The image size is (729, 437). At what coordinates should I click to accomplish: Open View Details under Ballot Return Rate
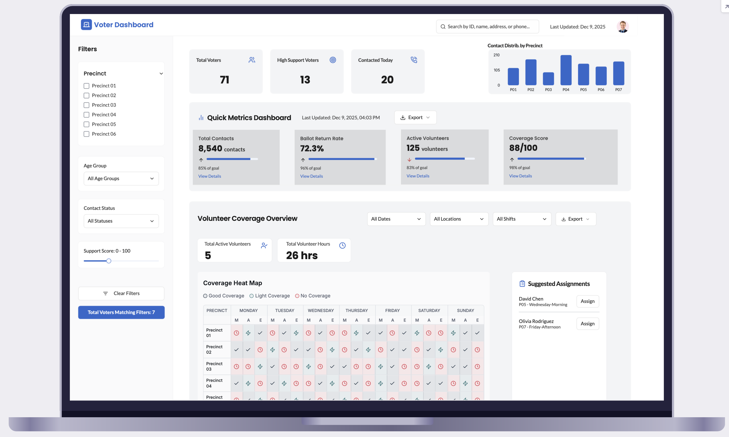click(x=311, y=176)
